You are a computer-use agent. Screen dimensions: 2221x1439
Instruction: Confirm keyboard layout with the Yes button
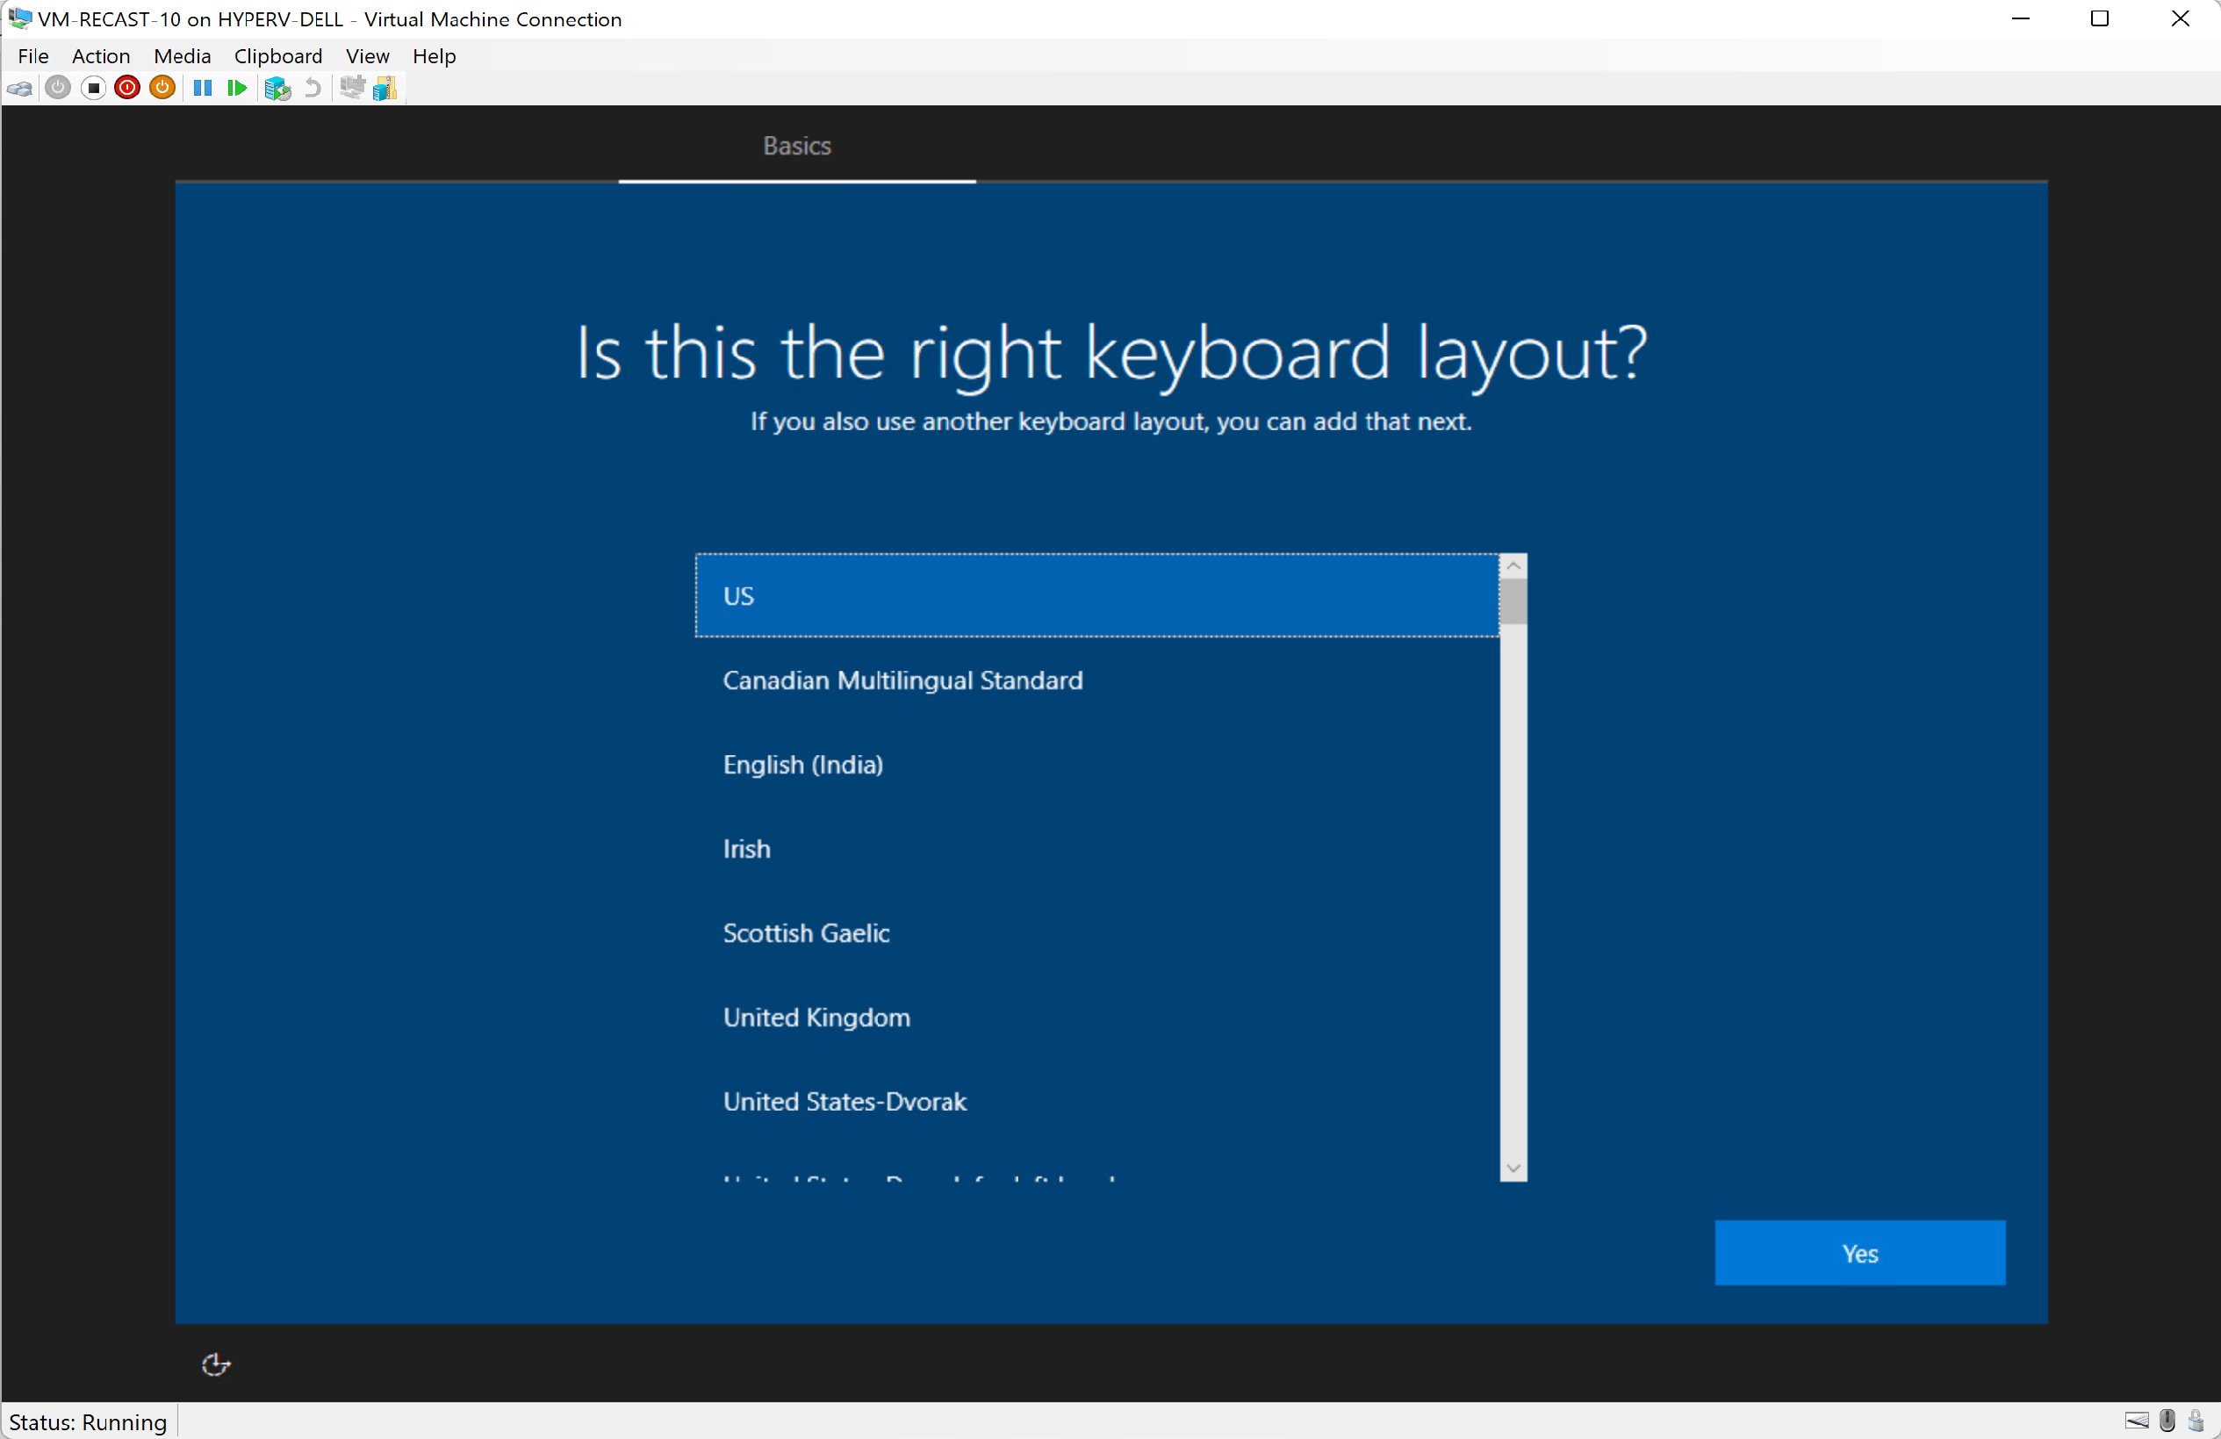[x=1858, y=1253]
